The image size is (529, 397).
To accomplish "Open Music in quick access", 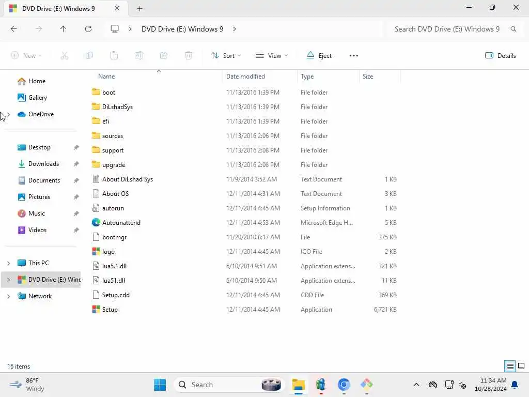I will click(x=31, y=213).
